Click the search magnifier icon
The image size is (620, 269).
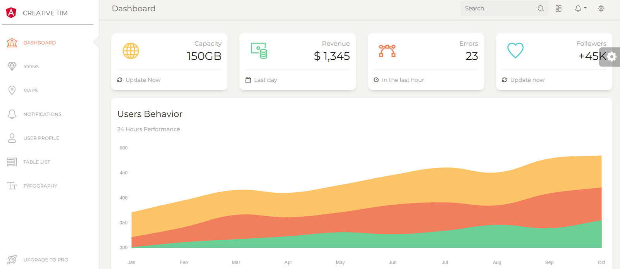click(541, 9)
